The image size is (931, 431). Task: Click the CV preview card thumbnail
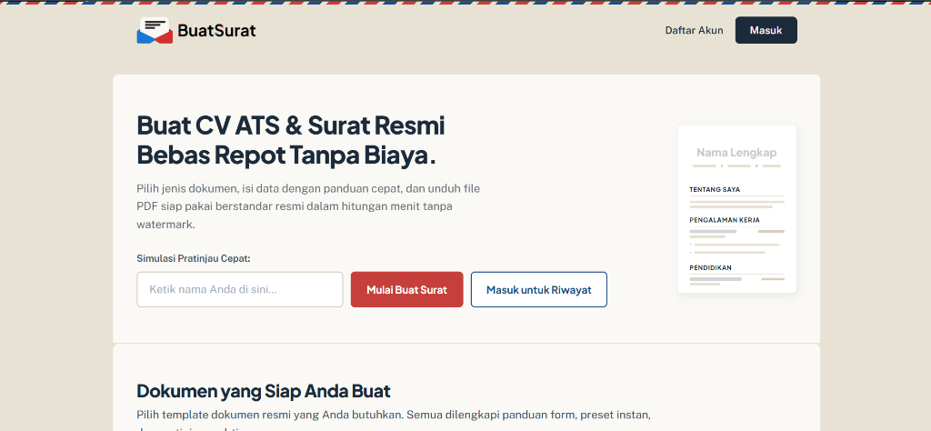click(x=736, y=209)
